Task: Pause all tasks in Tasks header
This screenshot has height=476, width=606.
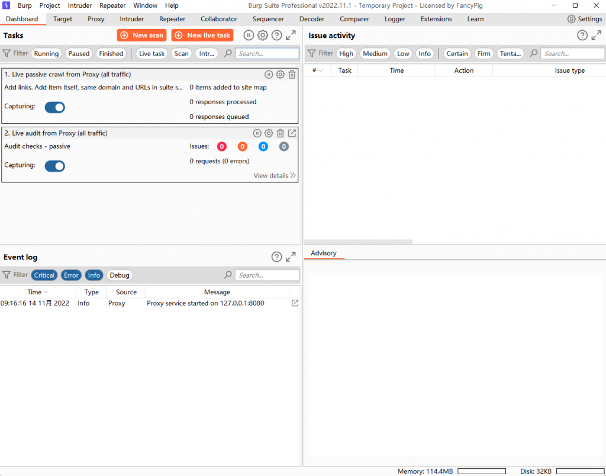Action: [x=249, y=35]
